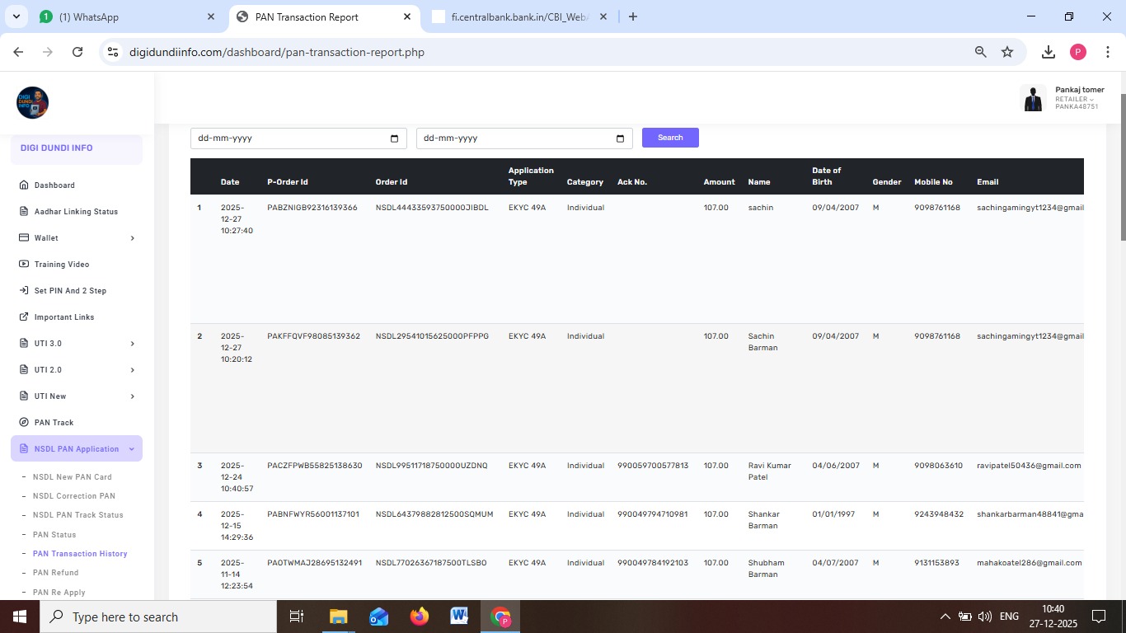
Task: Open calendar picker of second date field
Action: click(620, 138)
